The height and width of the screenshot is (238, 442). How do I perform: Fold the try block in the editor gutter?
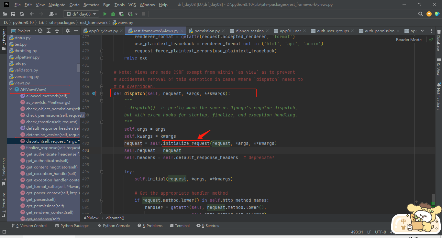(x=102, y=172)
